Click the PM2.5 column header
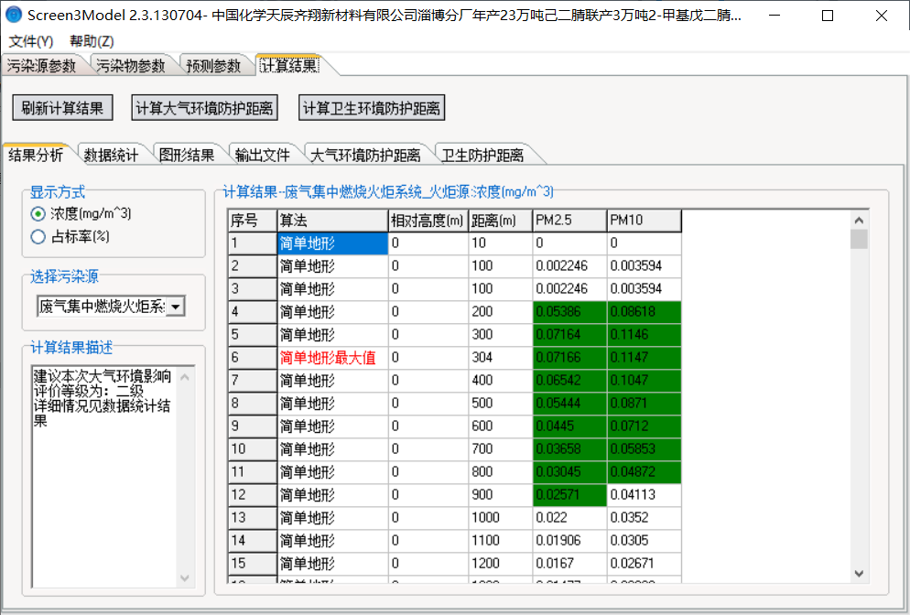The image size is (910, 615). (x=570, y=221)
